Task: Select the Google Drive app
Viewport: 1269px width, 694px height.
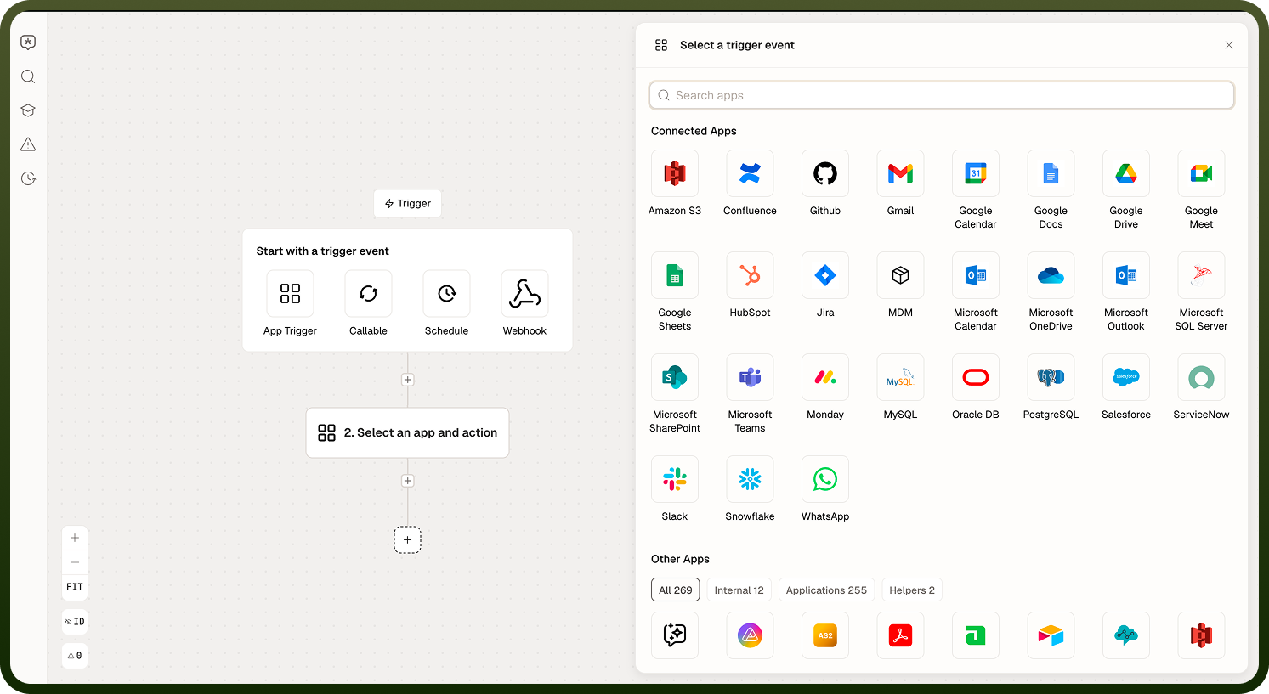Action: point(1126,173)
